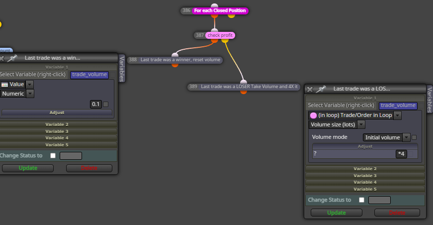This screenshot has width=433, height=225.
Task: Select node 389 Last trade was a LOSER
Action: tap(244, 87)
